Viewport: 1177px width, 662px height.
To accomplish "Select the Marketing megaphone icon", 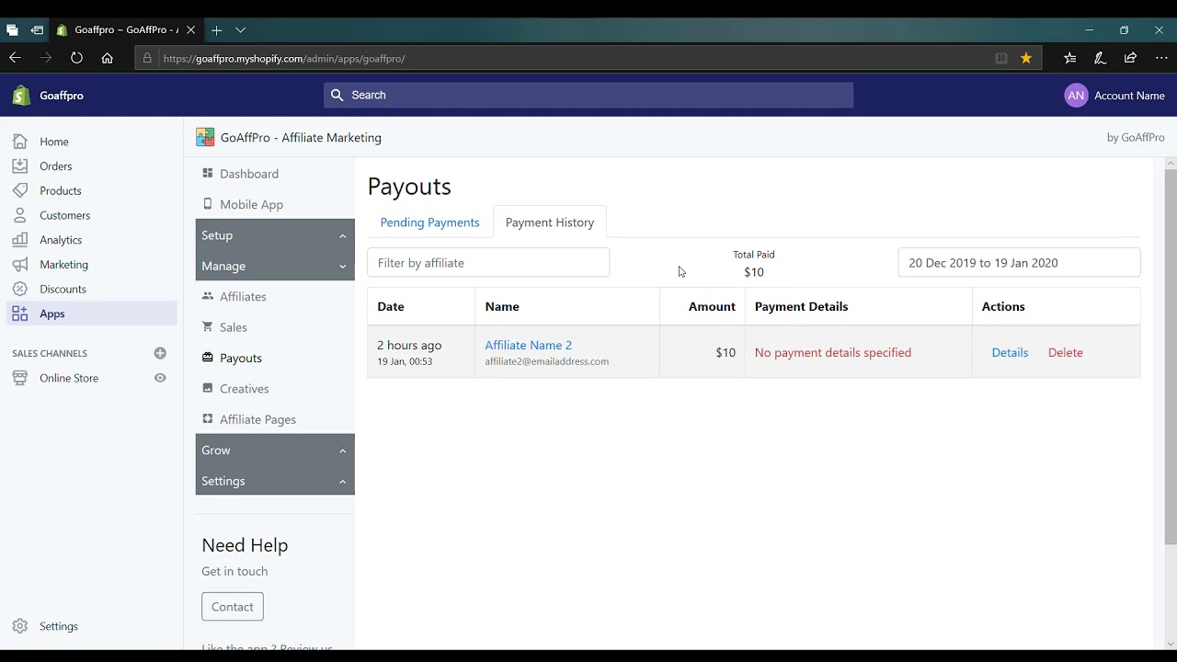I will (20, 264).
